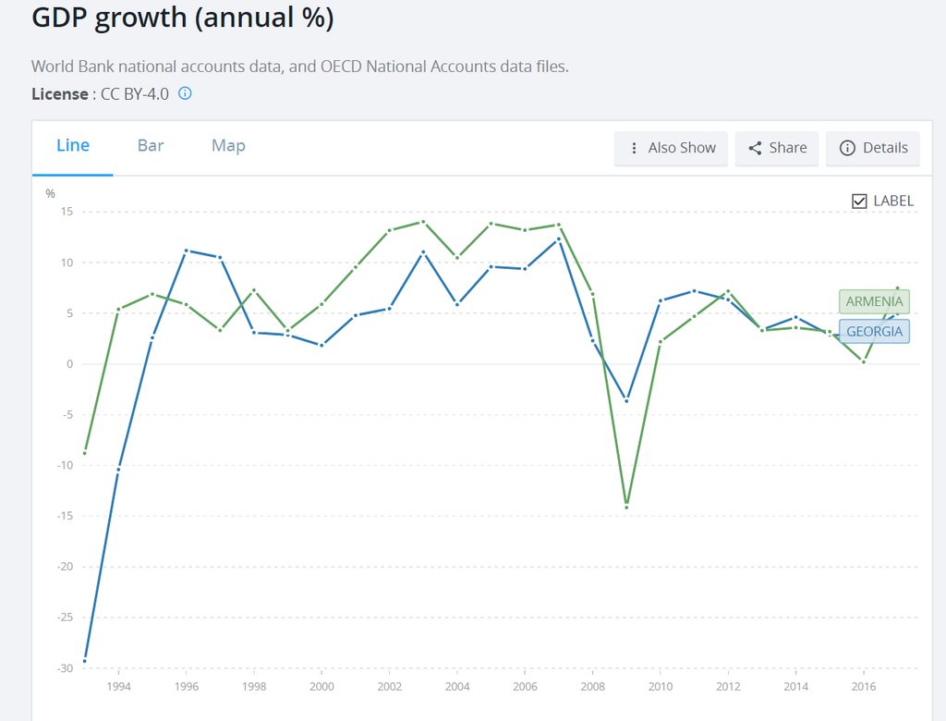
Task: Click the CC BY-4.0 license text
Action: [134, 93]
